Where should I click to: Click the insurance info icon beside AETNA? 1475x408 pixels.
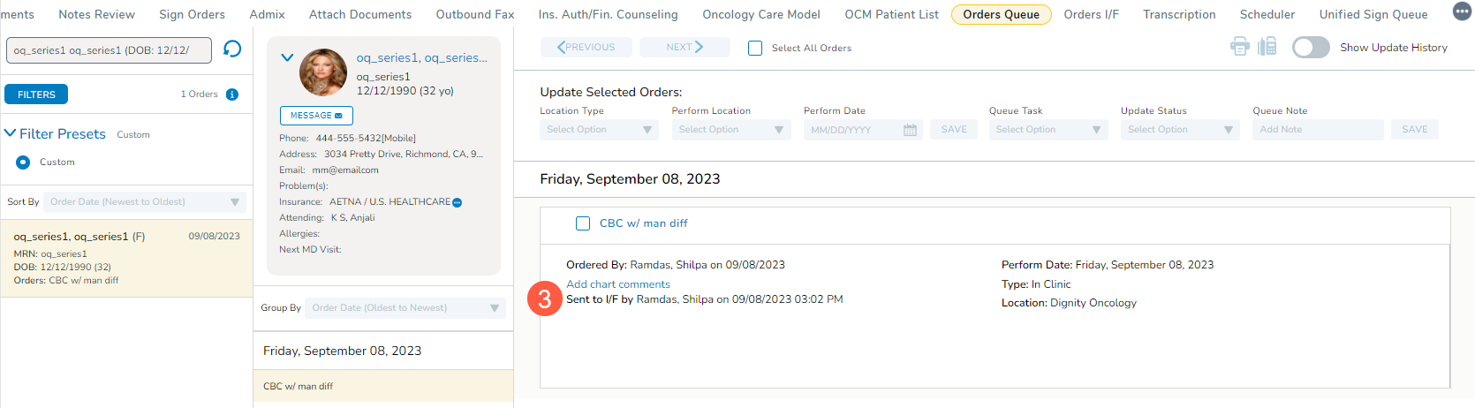point(458,203)
